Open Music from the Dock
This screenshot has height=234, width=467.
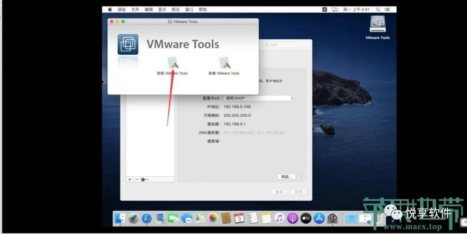tap(279, 218)
